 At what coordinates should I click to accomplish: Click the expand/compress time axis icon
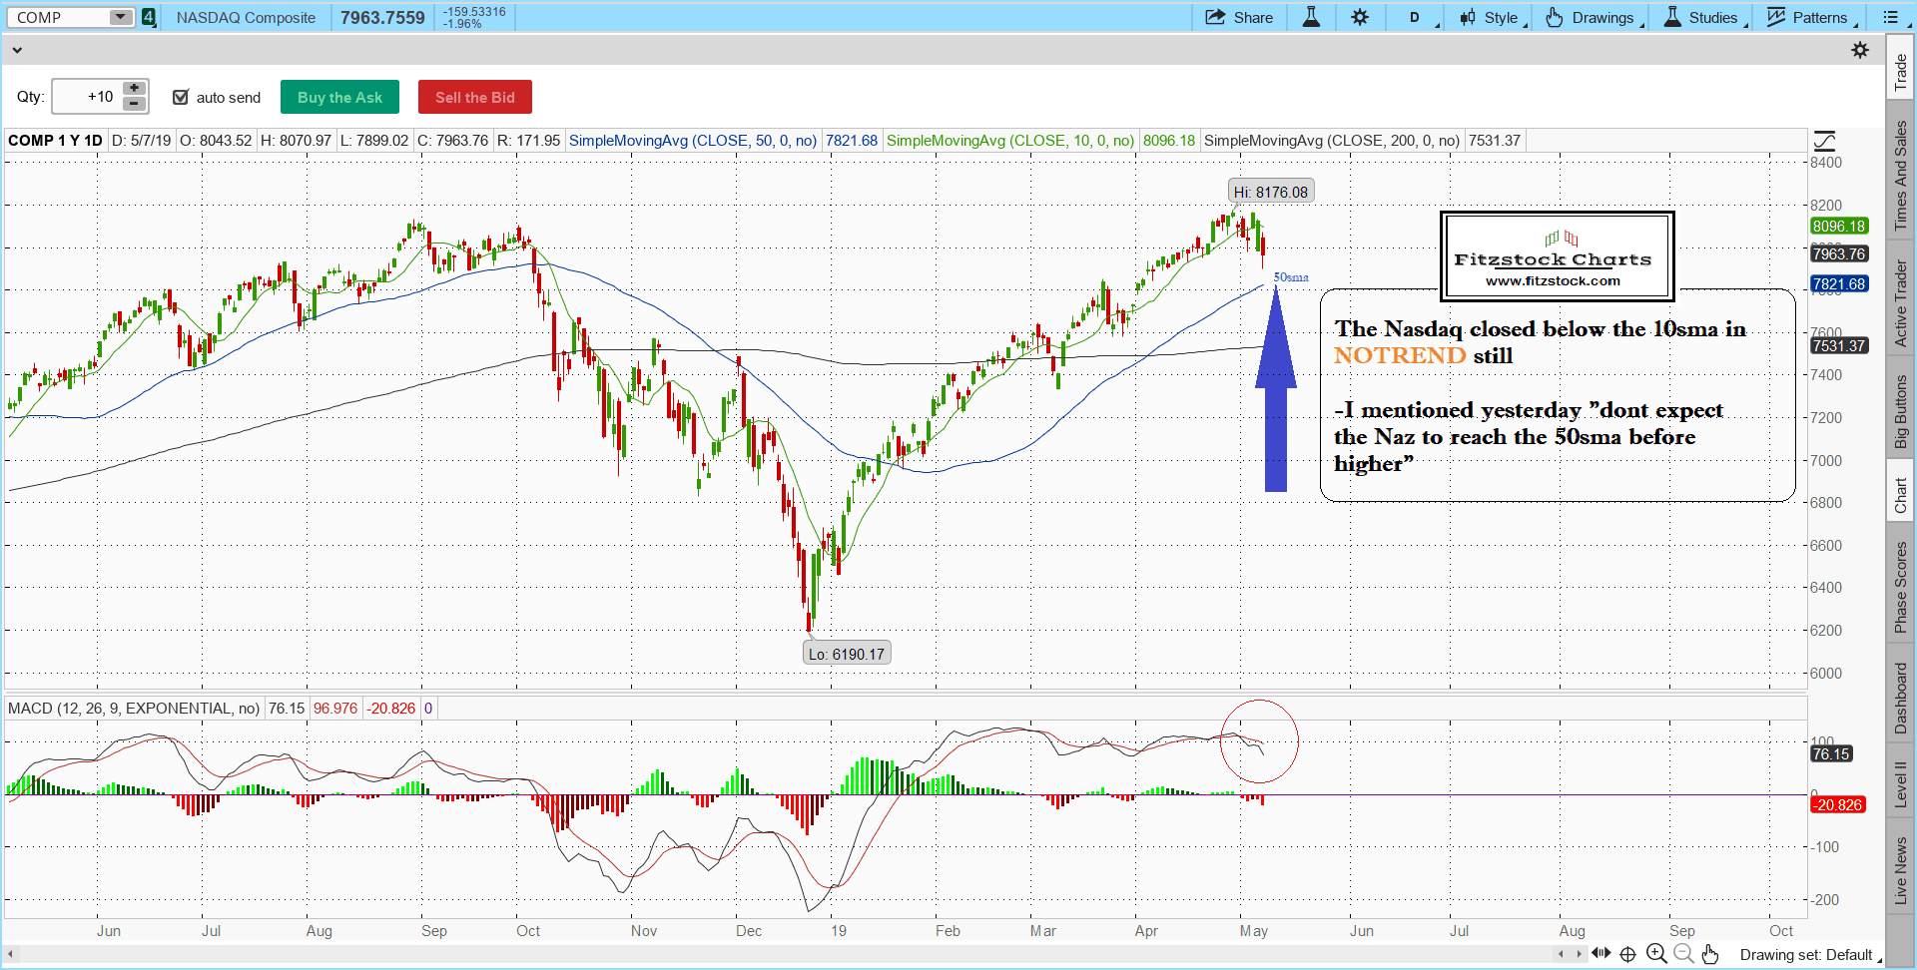tap(1601, 953)
